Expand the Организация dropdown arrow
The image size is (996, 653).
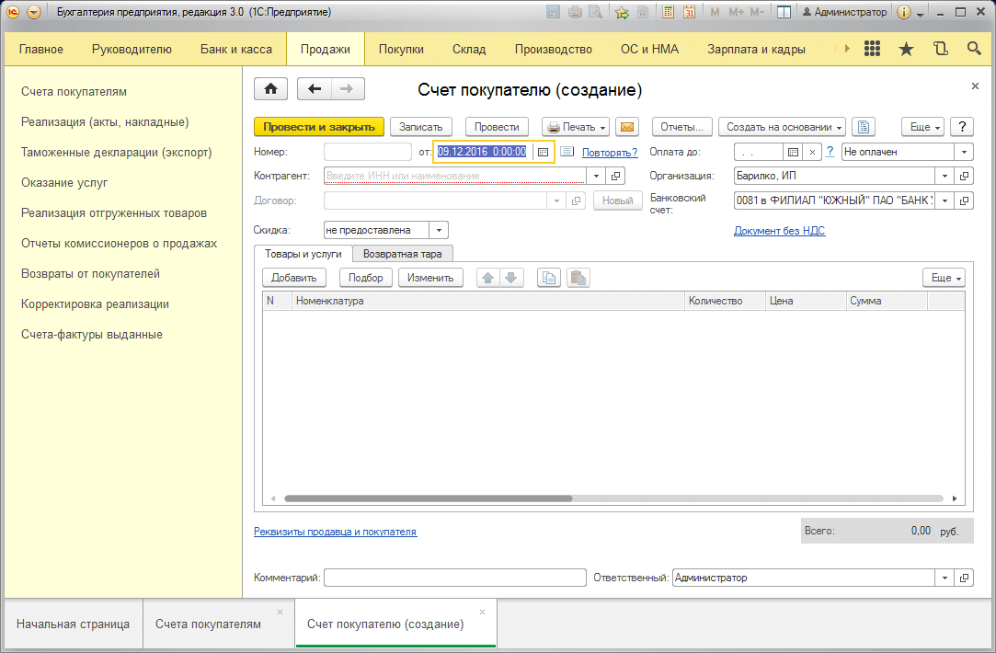944,176
